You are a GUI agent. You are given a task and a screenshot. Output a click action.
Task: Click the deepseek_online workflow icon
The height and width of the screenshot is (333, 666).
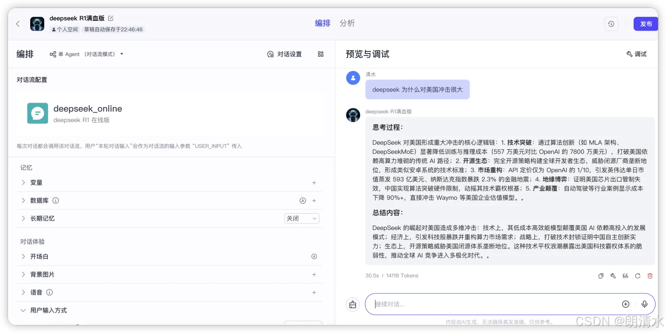point(37,113)
